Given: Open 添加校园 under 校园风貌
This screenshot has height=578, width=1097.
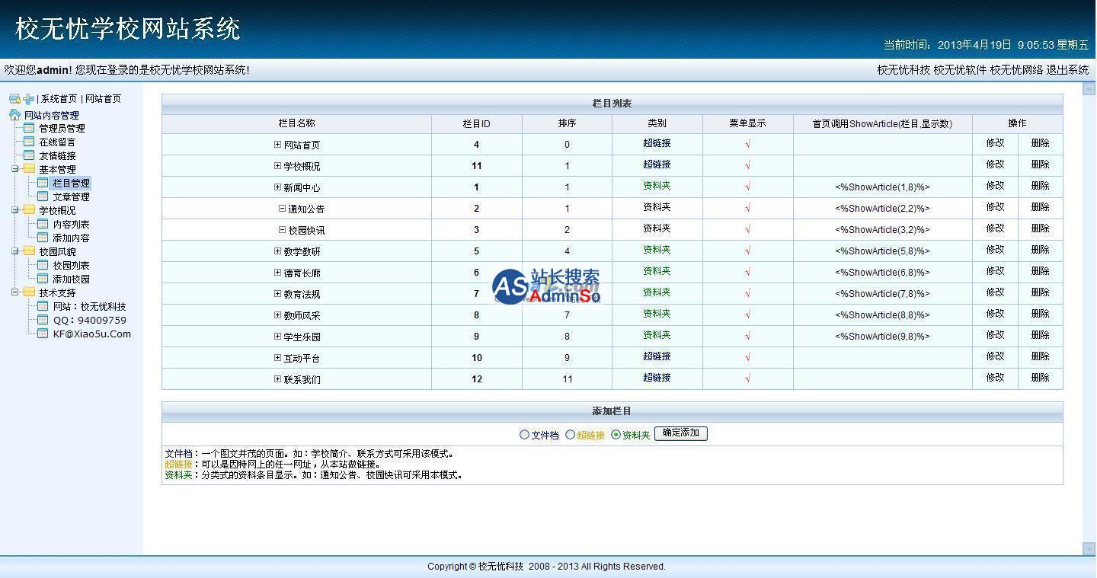Looking at the screenshot, I should (71, 279).
